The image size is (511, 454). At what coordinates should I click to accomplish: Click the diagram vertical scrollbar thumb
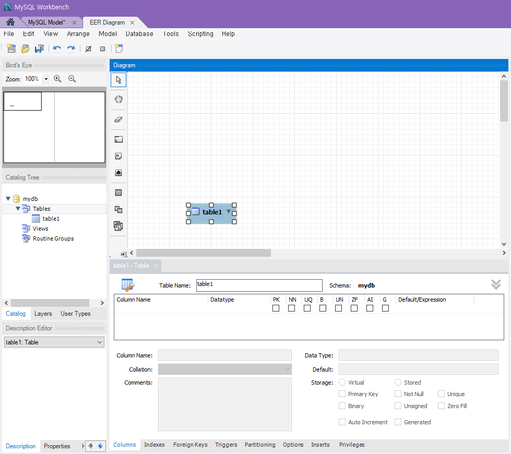tap(504, 101)
